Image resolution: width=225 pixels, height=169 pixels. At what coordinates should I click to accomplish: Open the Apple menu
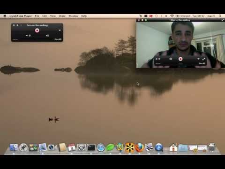pos(5,16)
